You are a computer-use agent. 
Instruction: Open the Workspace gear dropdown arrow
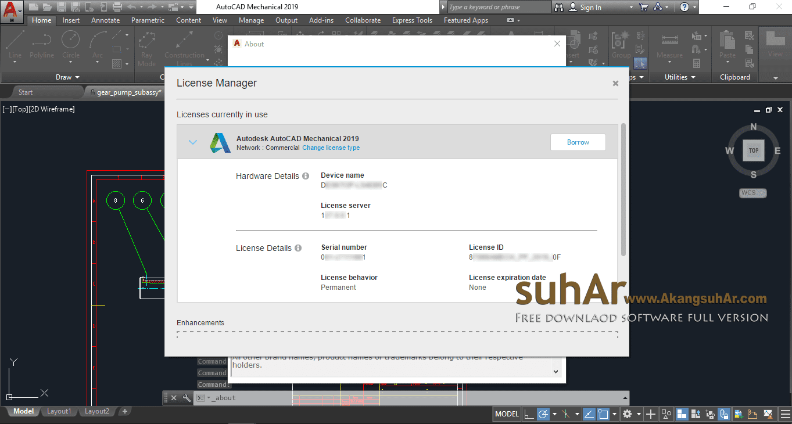pyautogui.click(x=639, y=414)
